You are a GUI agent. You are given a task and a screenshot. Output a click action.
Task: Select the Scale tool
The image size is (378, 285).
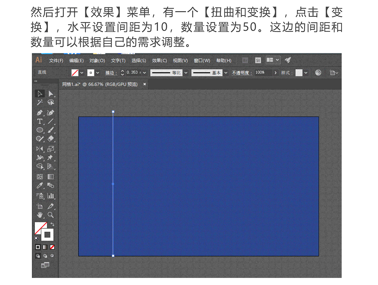(51, 149)
